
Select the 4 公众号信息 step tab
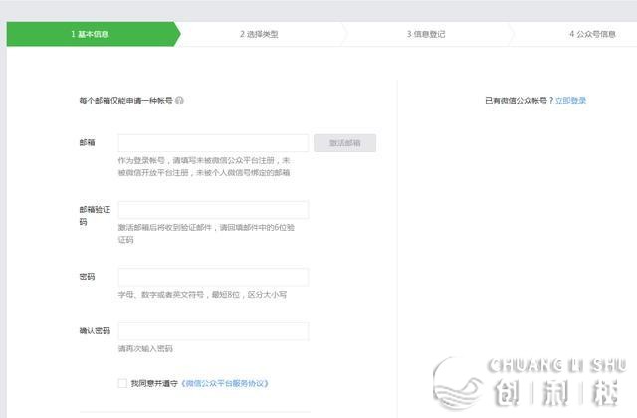[592, 34]
